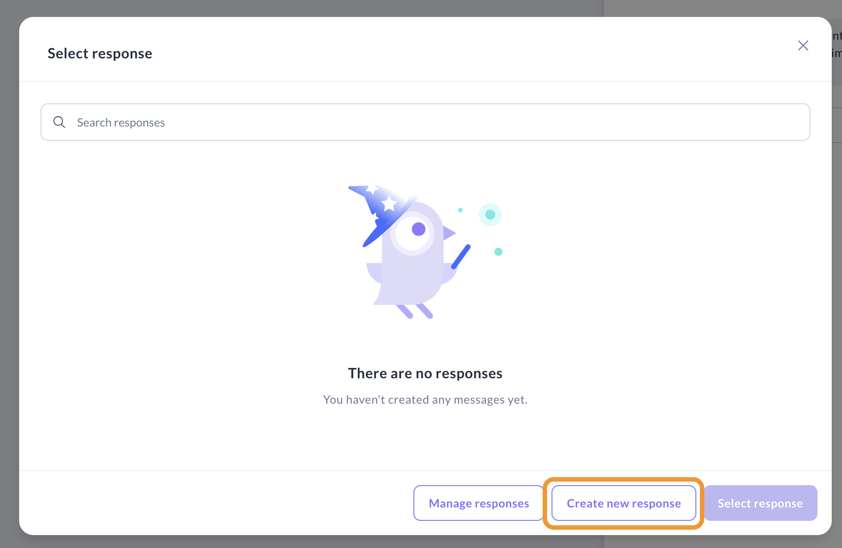Click the bird's blue magic wand
The image size is (842, 548).
461,256
